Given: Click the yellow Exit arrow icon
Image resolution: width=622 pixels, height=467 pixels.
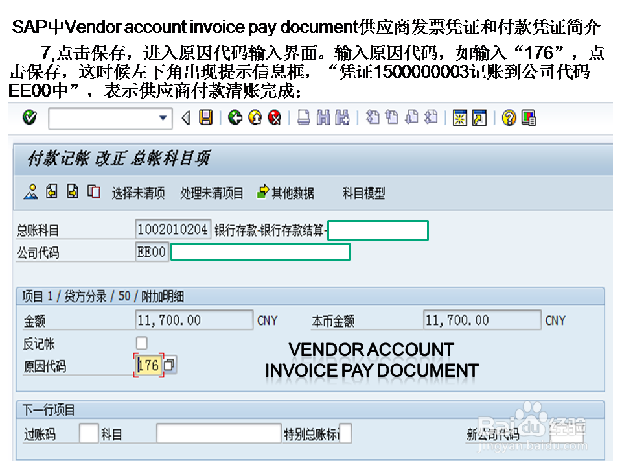Looking at the screenshot, I should [255, 118].
